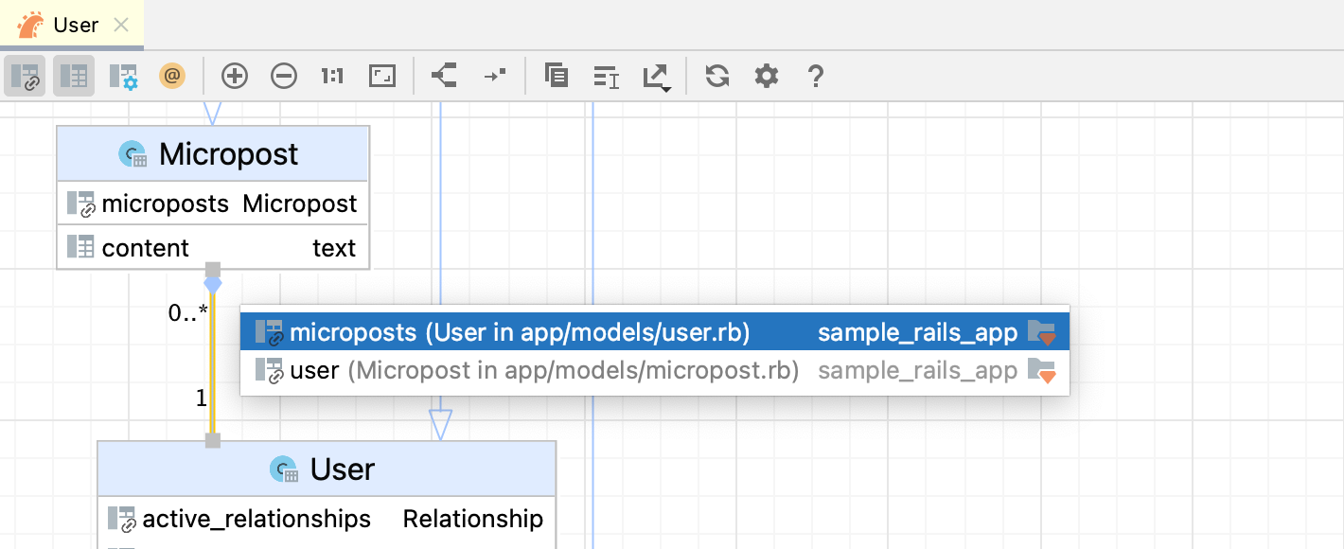Image resolution: width=1344 pixels, height=549 pixels.
Task: Toggle the Show Associations button
Action: [26, 76]
